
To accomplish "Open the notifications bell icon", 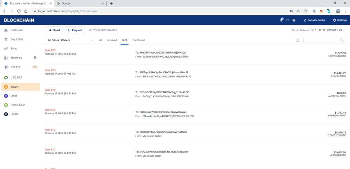I will click(x=282, y=20).
